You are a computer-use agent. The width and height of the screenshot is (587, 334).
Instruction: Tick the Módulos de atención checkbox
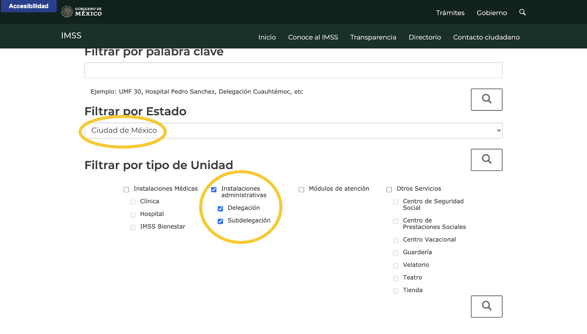[301, 190]
